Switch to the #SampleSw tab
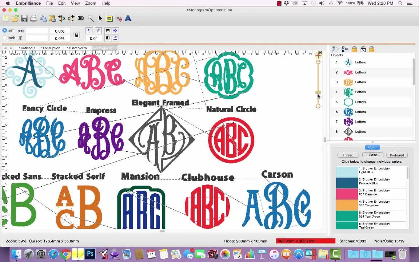The image size is (419, 262). [x=79, y=48]
